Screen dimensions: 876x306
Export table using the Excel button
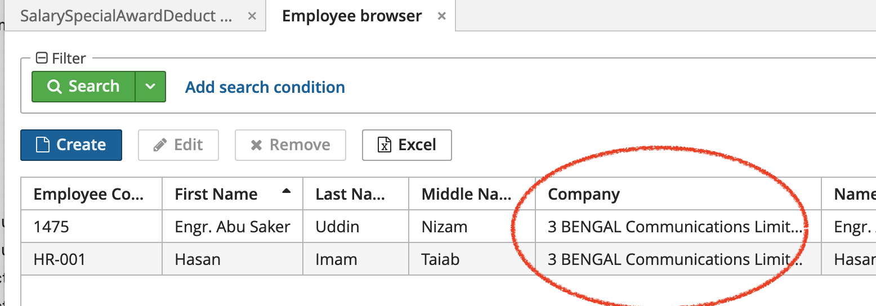coord(407,145)
